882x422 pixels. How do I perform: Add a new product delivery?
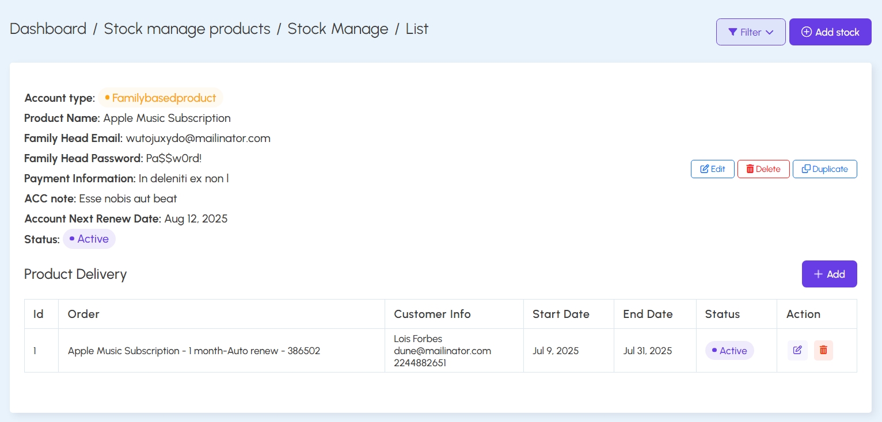click(830, 274)
